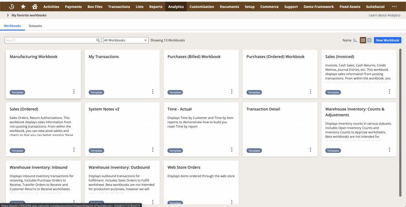The width and height of the screenshot is (406, 207).
Task: Follow the Learn about Analytics link
Action: (385, 15)
